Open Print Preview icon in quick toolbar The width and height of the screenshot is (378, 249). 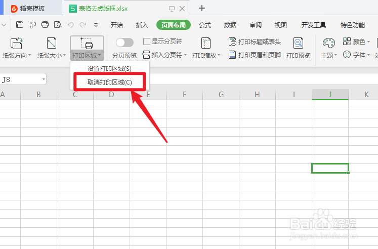pos(58,25)
